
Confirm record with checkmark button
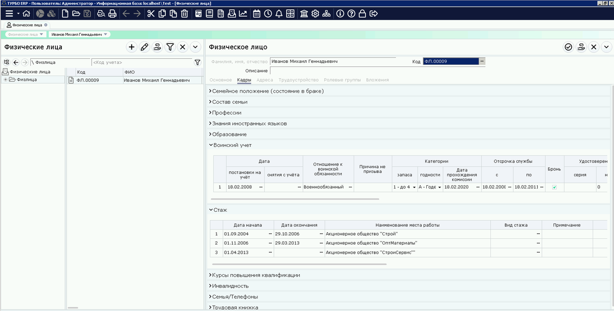click(568, 47)
